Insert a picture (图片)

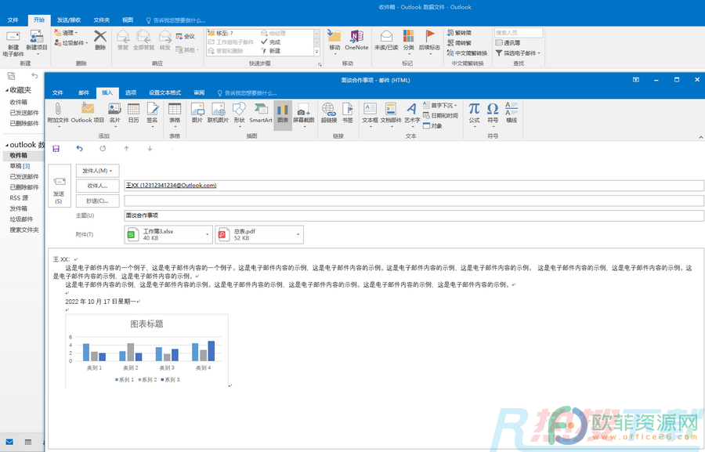point(197,114)
